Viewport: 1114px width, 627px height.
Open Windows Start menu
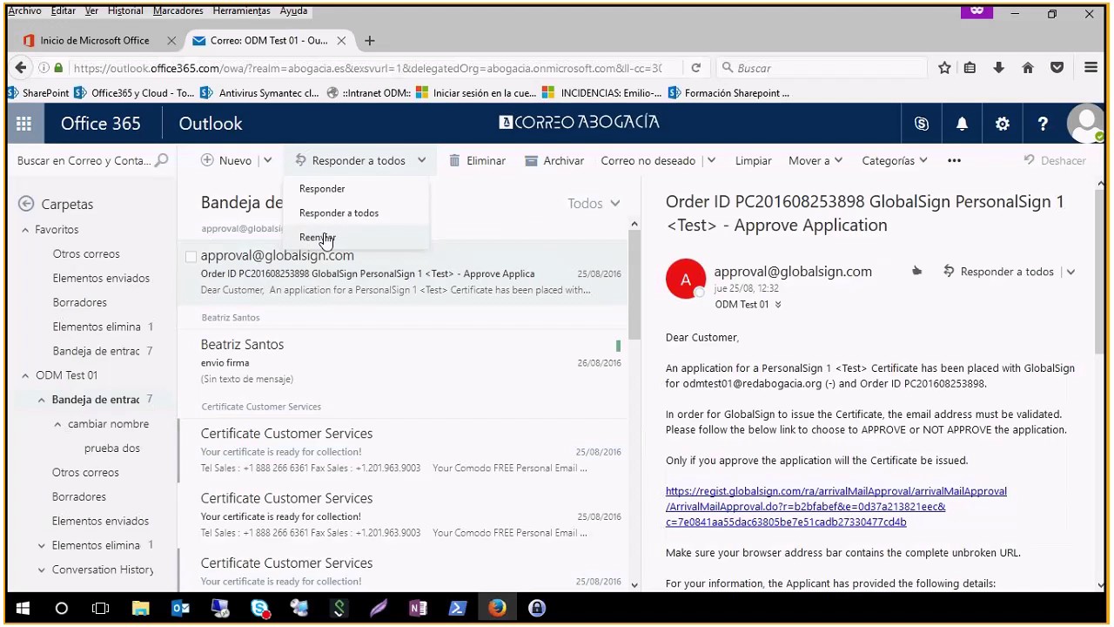[x=23, y=609]
